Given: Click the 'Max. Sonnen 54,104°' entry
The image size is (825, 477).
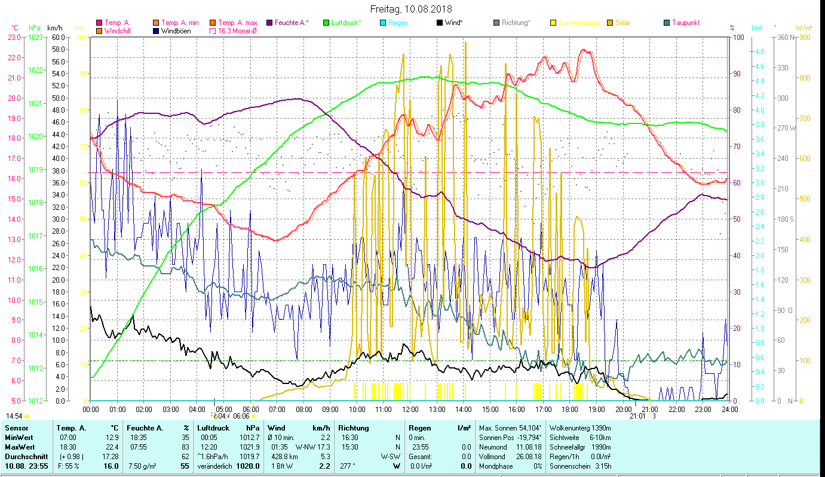Looking at the screenshot, I should [510, 428].
